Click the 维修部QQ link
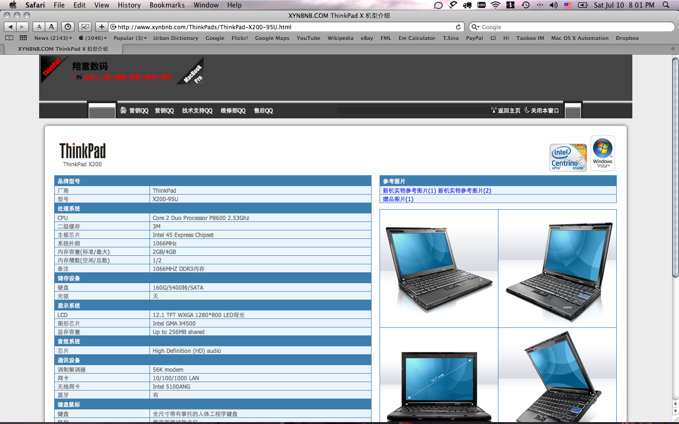The image size is (679, 424). (x=233, y=111)
